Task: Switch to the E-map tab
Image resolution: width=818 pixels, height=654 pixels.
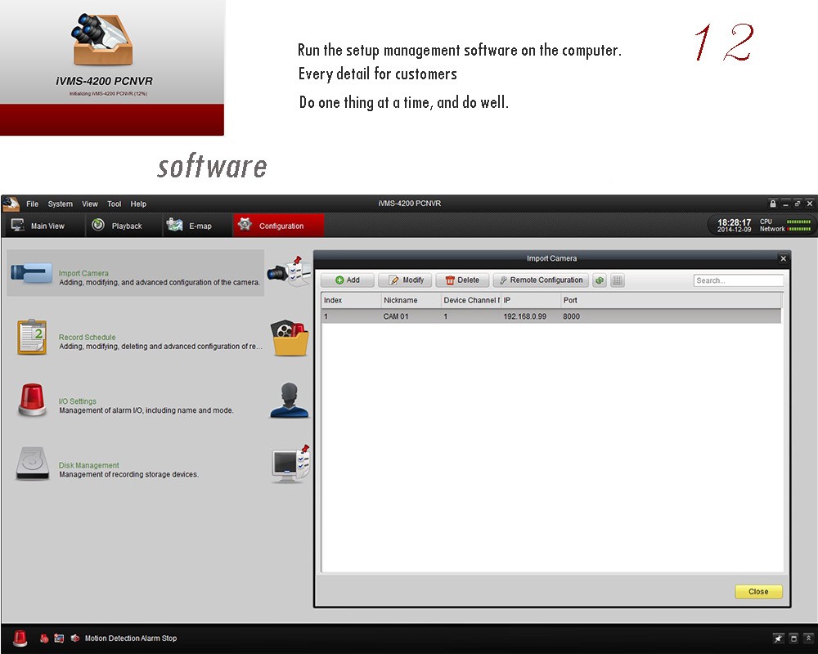Action: click(191, 226)
